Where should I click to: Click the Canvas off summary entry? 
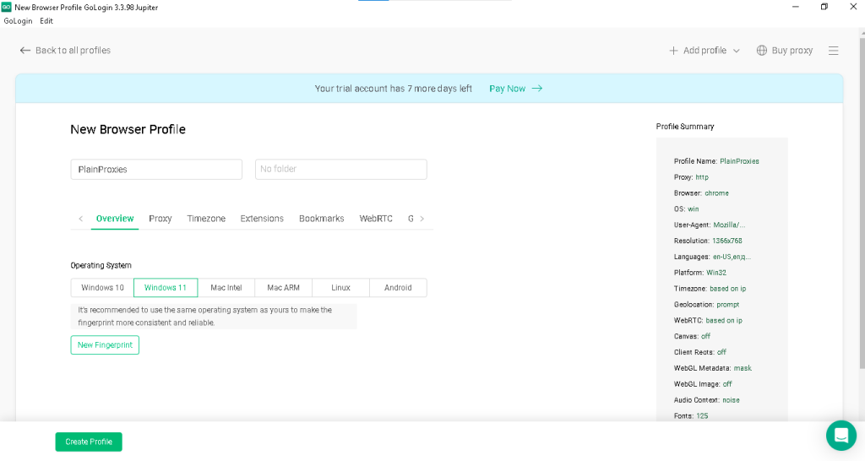click(x=692, y=336)
